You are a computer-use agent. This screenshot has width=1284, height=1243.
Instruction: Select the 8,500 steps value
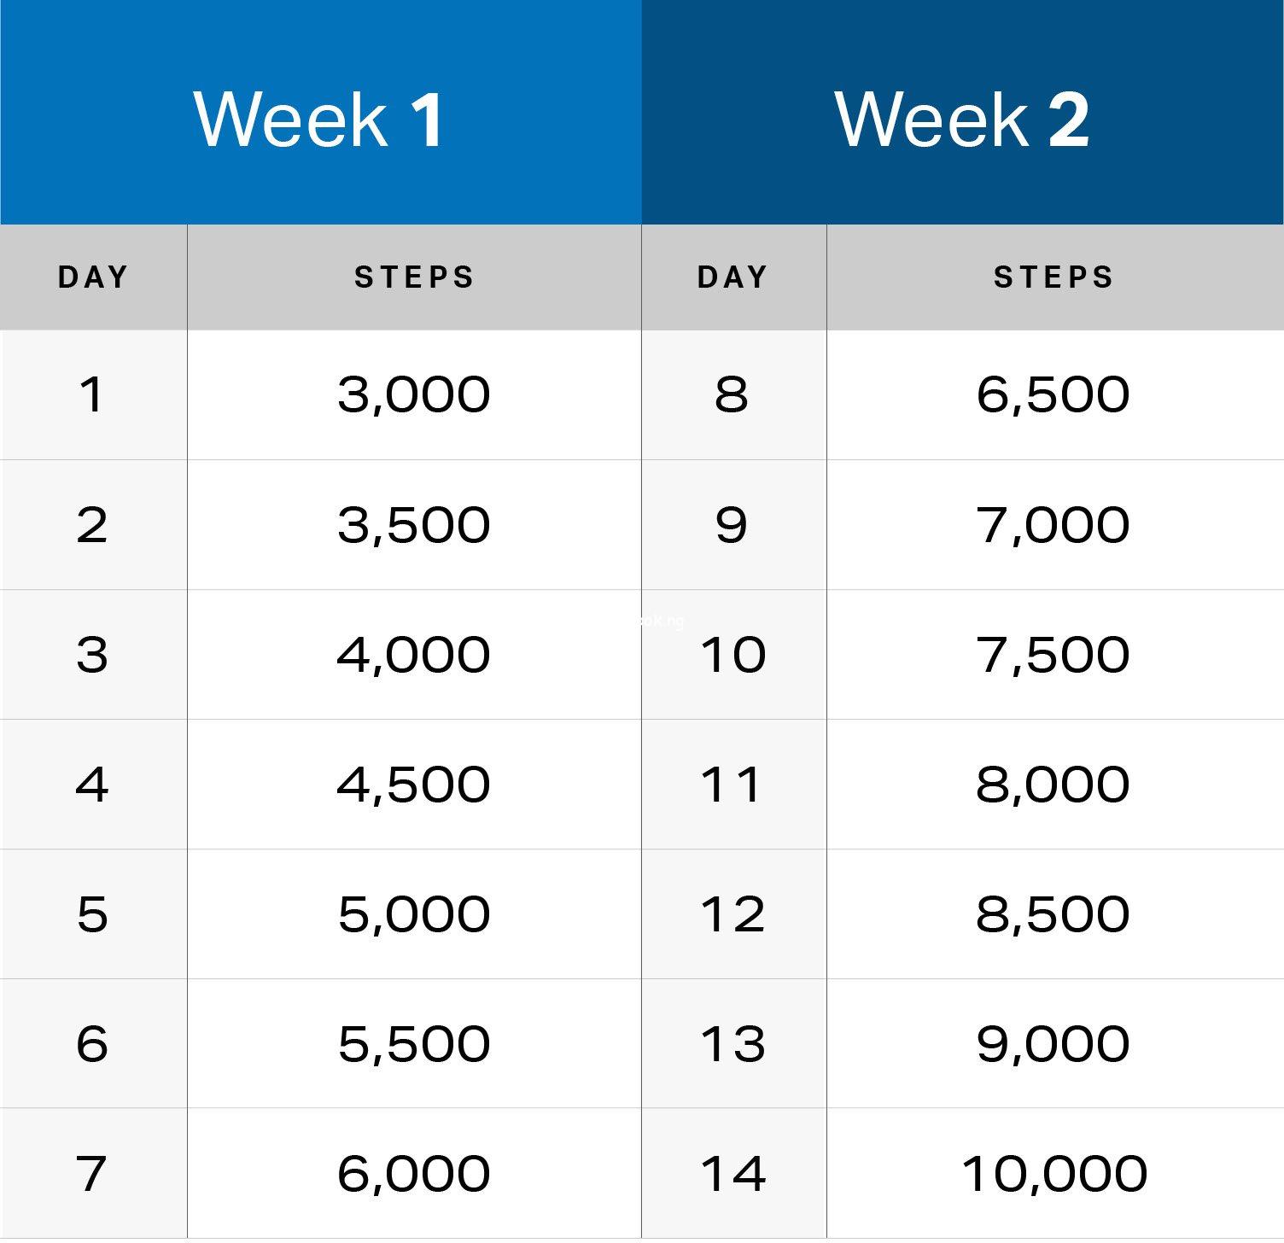tap(1053, 914)
